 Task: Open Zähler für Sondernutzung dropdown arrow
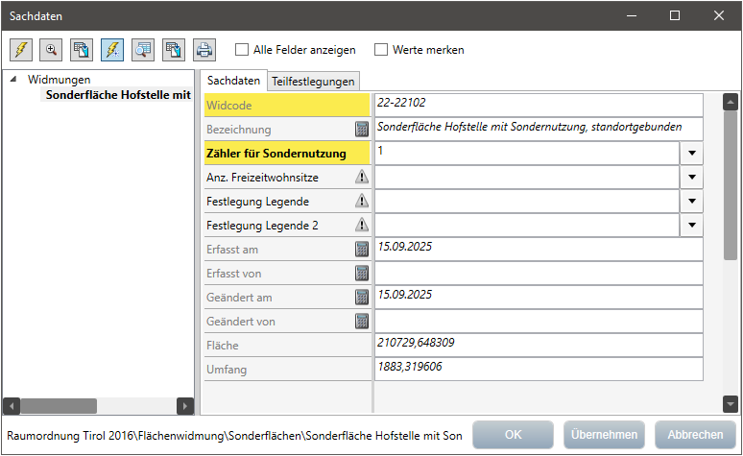[x=692, y=153]
